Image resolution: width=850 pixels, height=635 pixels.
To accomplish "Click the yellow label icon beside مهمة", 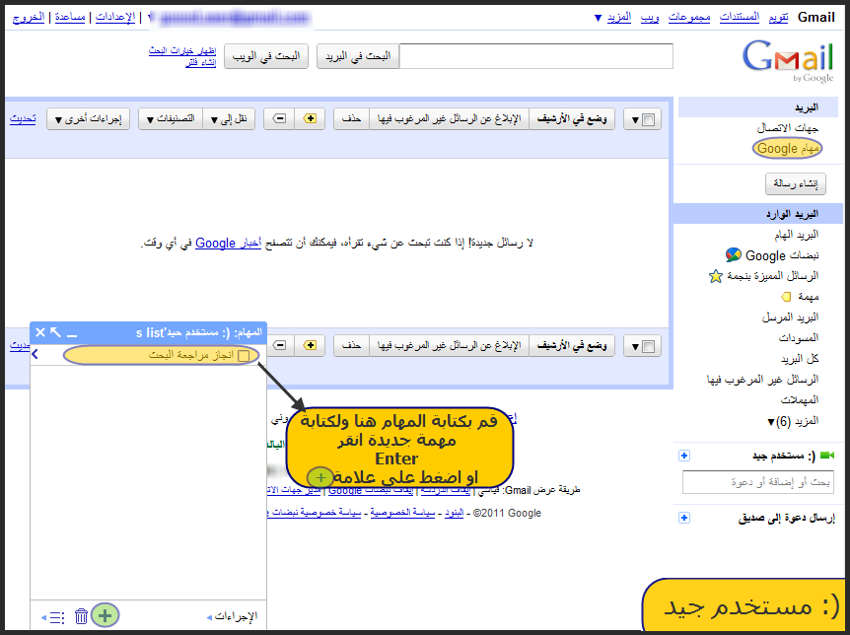I will tap(786, 297).
